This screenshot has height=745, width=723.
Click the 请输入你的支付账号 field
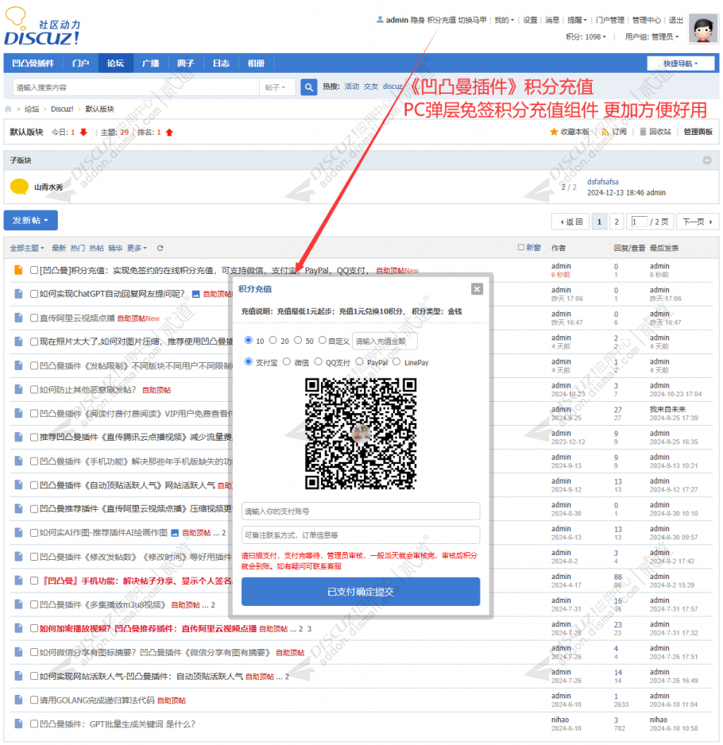(361, 511)
